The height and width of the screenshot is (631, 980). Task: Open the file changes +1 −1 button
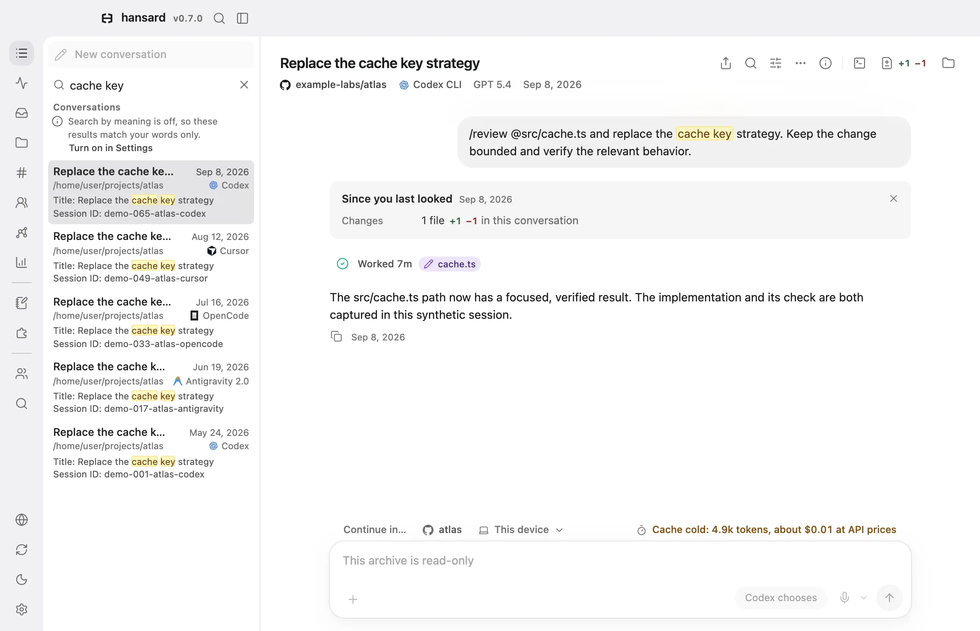(x=904, y=63)
